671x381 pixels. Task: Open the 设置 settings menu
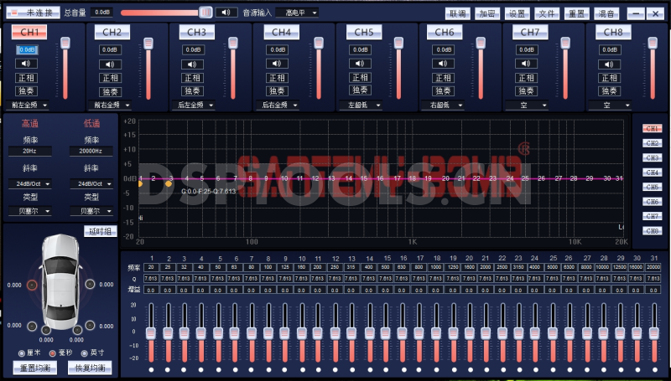[517, 13]
